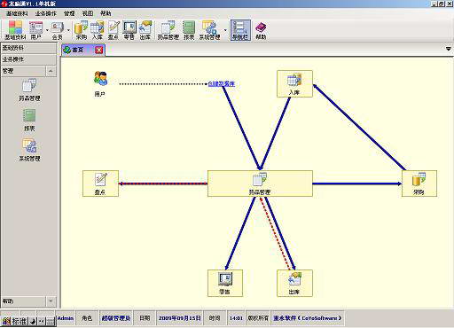Open the 业务操作 menu
This screenshot has width=454, height=328.
(45, 13)
